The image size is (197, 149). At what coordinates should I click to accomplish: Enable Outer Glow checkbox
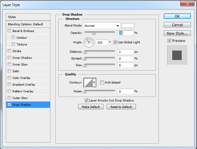tap(9, 98)
